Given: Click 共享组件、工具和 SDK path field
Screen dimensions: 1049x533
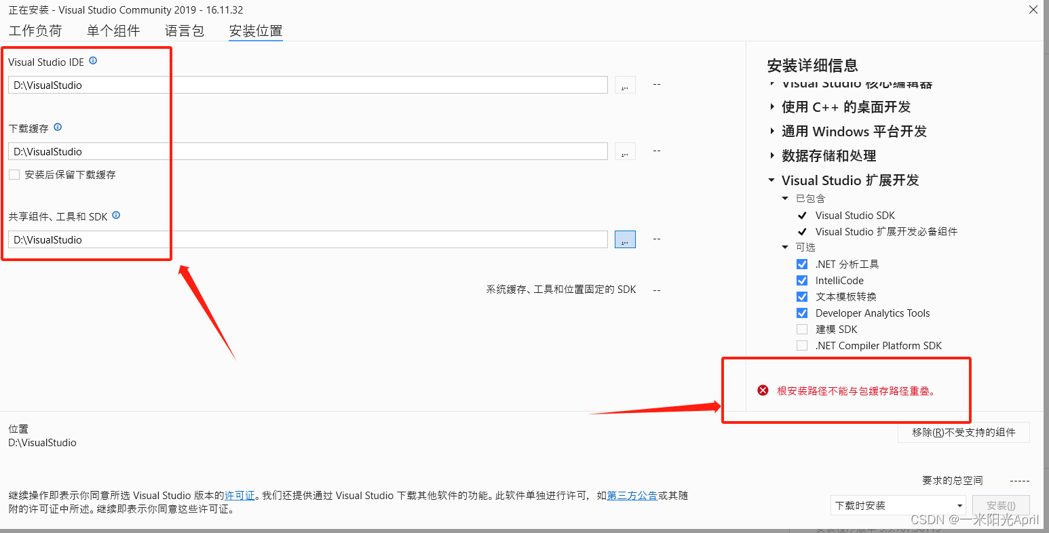Looking at the screenshot, I should [308, 239].
